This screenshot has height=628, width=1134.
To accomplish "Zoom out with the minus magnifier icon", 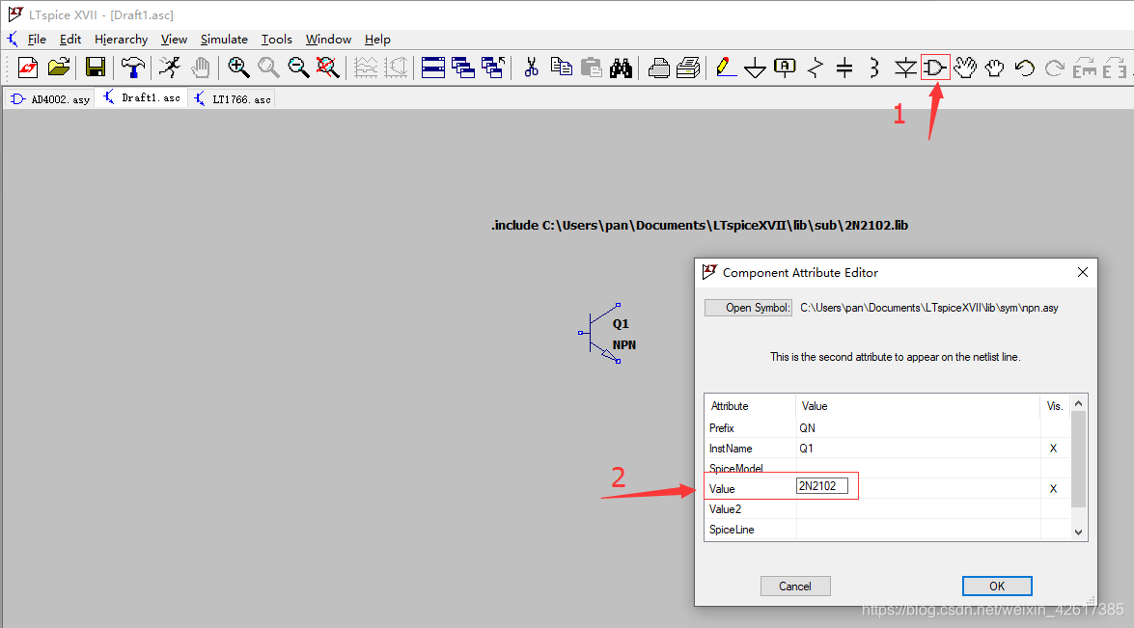I will tap(298, 68).
